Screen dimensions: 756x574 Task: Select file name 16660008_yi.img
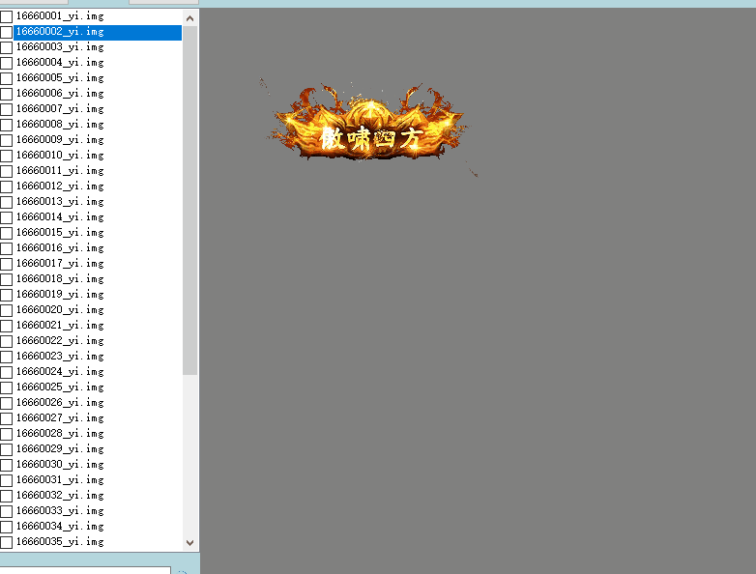click(60, 125)
